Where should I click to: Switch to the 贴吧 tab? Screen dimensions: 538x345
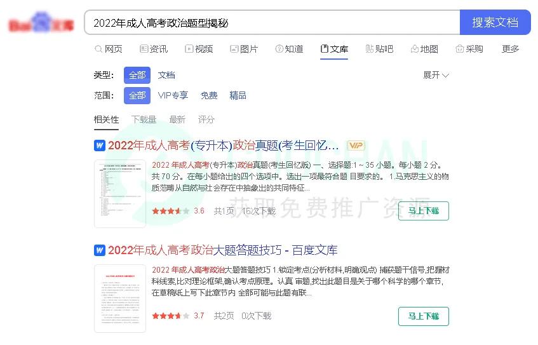pyautogui.click(x=379, y=49)
